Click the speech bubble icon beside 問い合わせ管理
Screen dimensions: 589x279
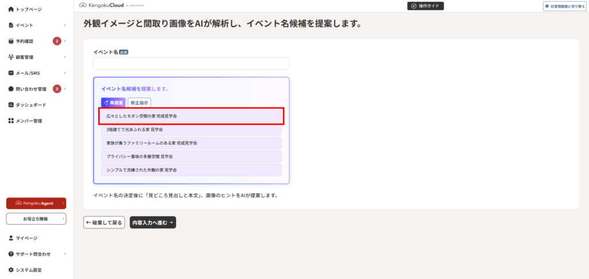click(x=11, y=89)
